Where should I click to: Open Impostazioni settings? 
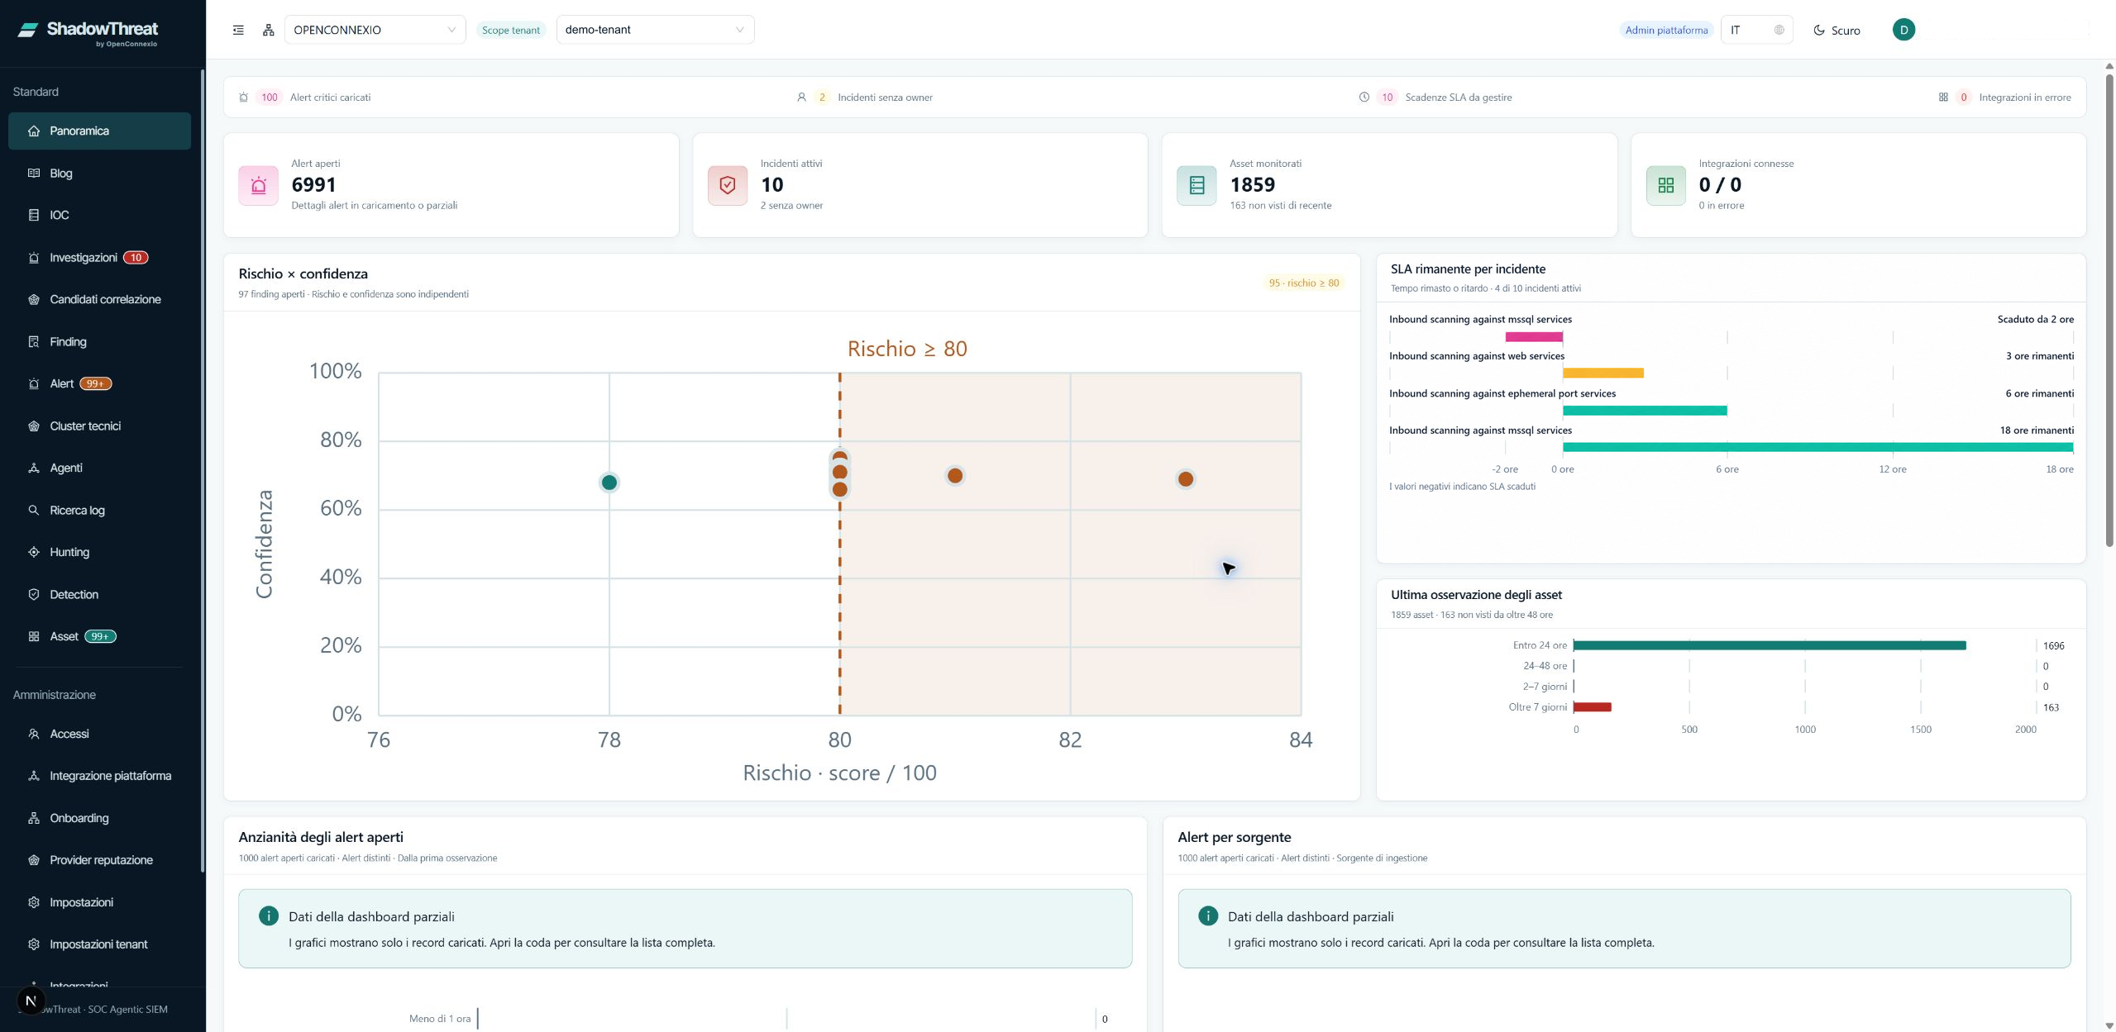99,902
